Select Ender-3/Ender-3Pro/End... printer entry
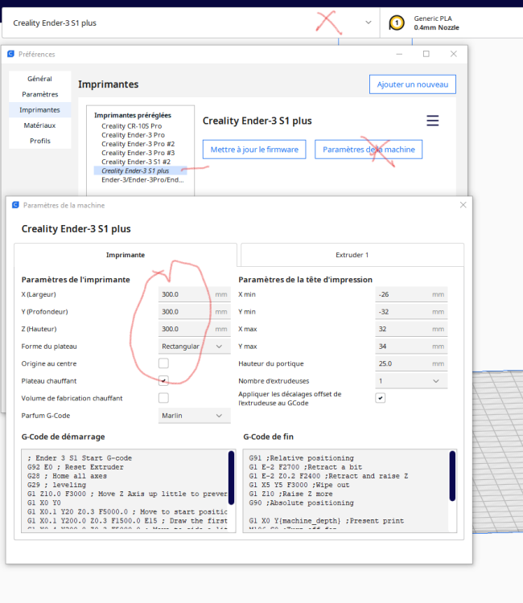Screen dimensions: 523x603 (x=142, y=179)
